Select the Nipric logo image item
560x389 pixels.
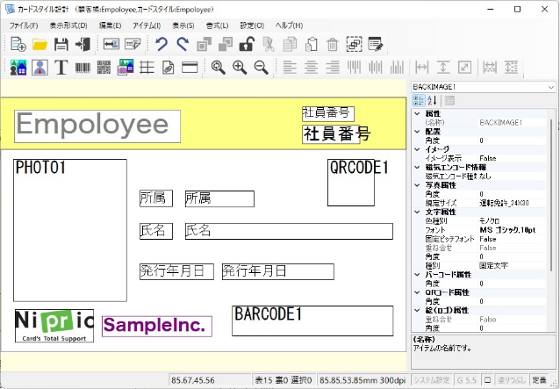point(54,326)
